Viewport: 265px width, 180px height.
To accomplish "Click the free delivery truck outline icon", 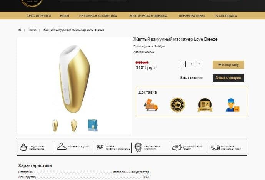I will click(215, 147).
